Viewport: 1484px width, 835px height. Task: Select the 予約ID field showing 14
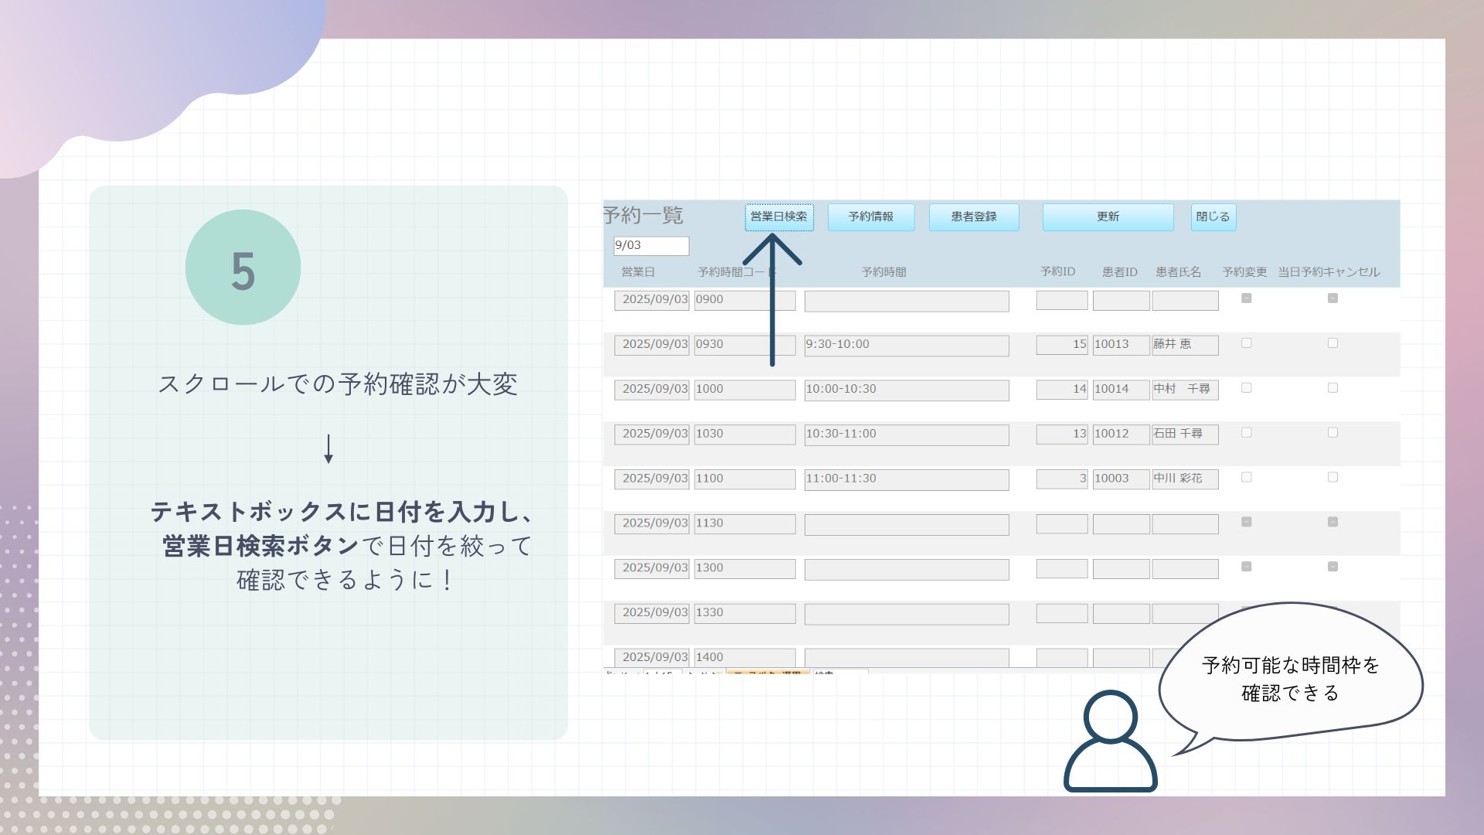tap(1061, 390)
